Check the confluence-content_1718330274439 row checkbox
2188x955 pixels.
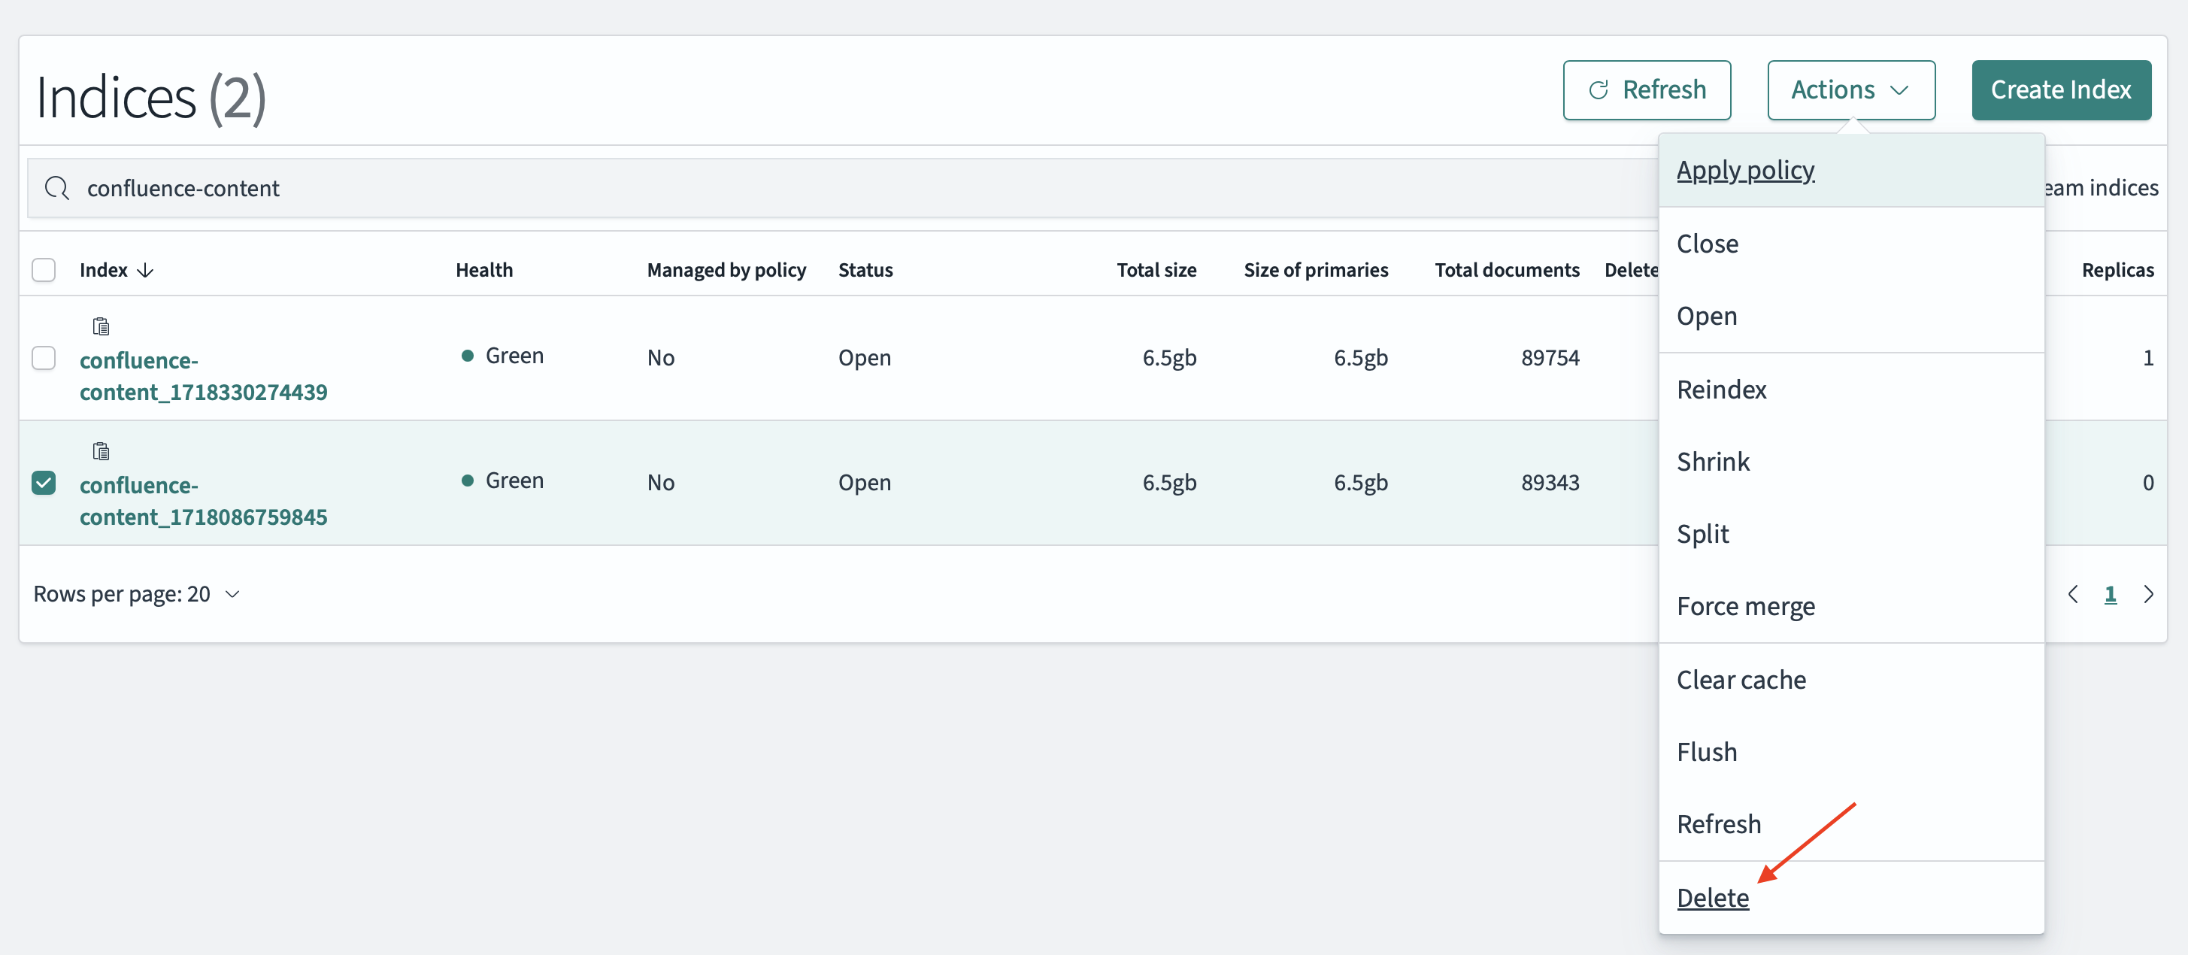coord(44,358)
